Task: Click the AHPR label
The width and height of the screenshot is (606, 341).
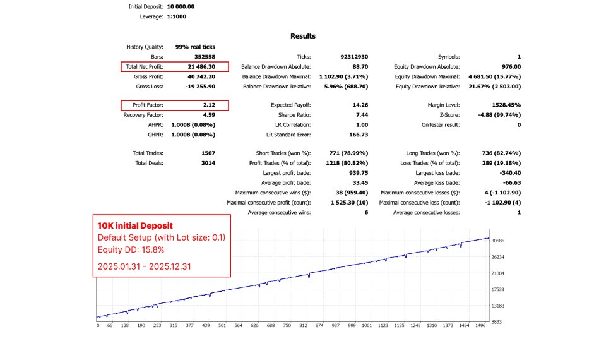Action: click(155, 125)
